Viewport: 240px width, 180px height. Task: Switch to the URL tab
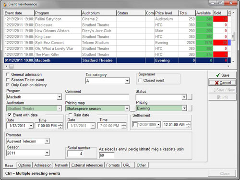[128, 165]
